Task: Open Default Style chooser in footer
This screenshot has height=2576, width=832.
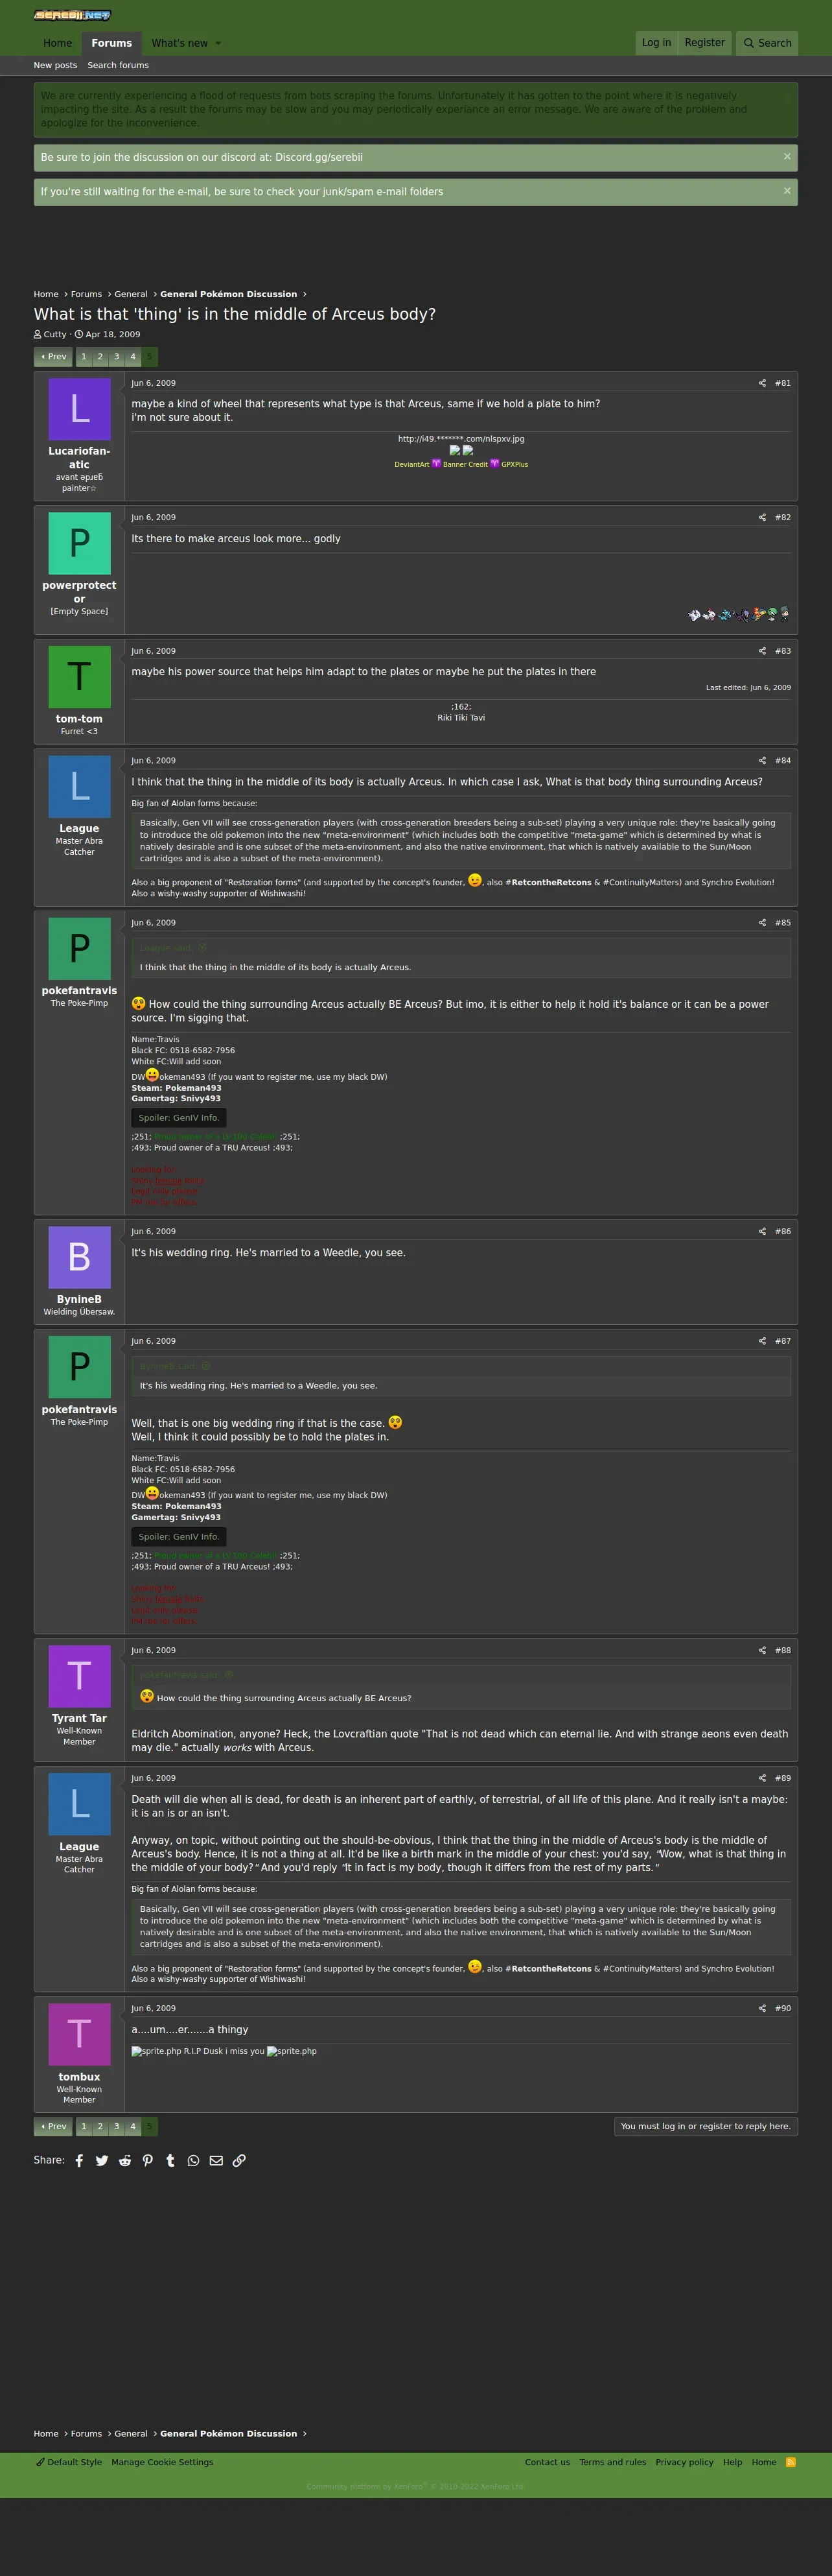Action: [69, 2462]
